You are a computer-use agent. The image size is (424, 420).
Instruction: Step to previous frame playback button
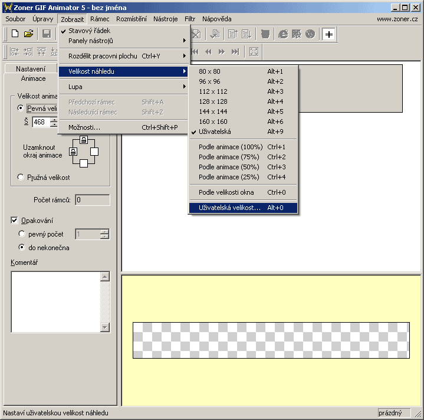pyautogui.click(x=208, y=52)
